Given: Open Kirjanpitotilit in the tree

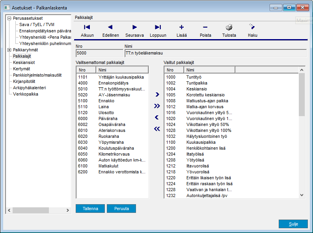Looking at the screenshot, I should point(24,82).
